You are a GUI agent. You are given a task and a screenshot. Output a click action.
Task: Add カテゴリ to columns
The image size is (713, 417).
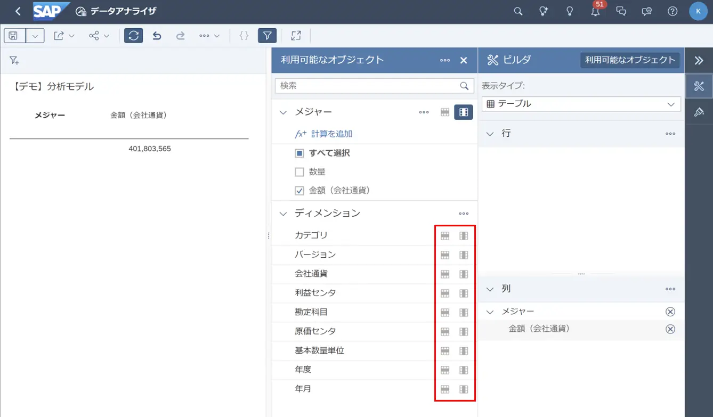(x=464, y=235)
